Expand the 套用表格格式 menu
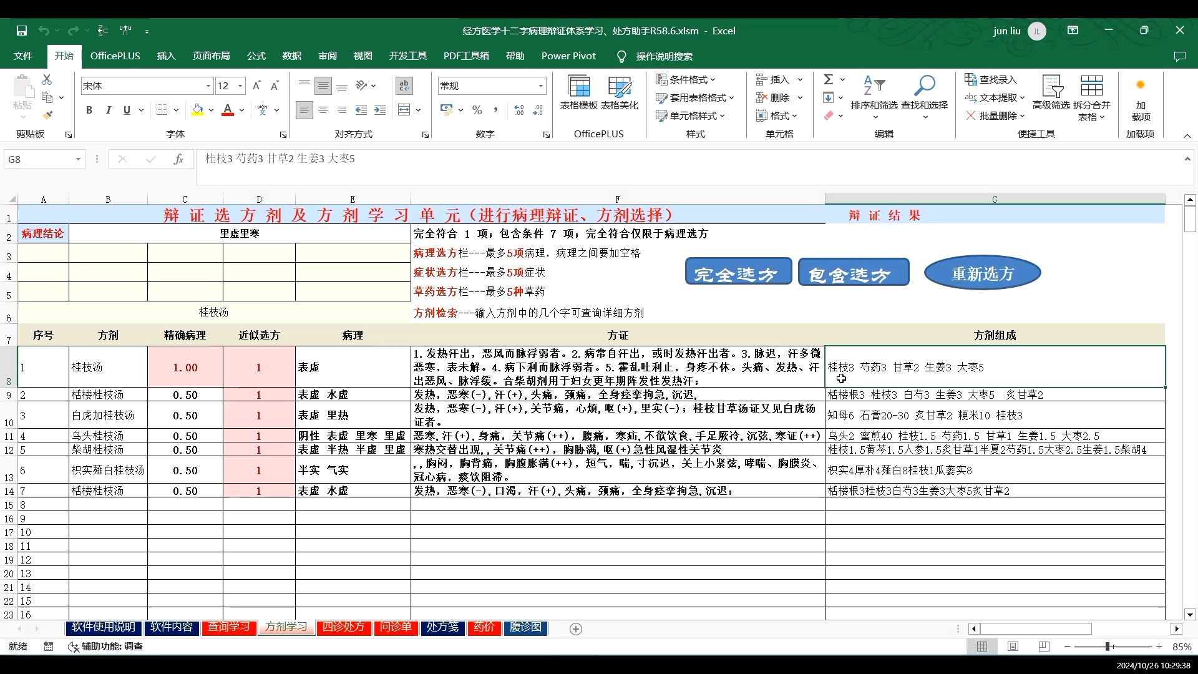 [695, 98]
